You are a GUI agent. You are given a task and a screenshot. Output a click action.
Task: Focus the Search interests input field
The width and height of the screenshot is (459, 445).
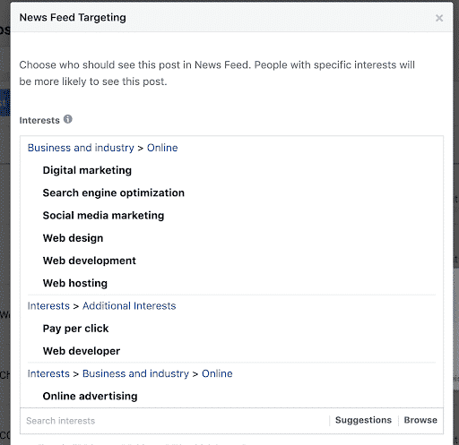point(175,421)
